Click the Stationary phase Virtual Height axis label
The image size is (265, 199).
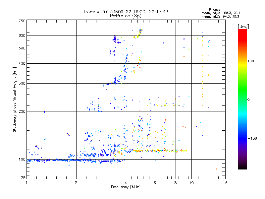(15, 99)
